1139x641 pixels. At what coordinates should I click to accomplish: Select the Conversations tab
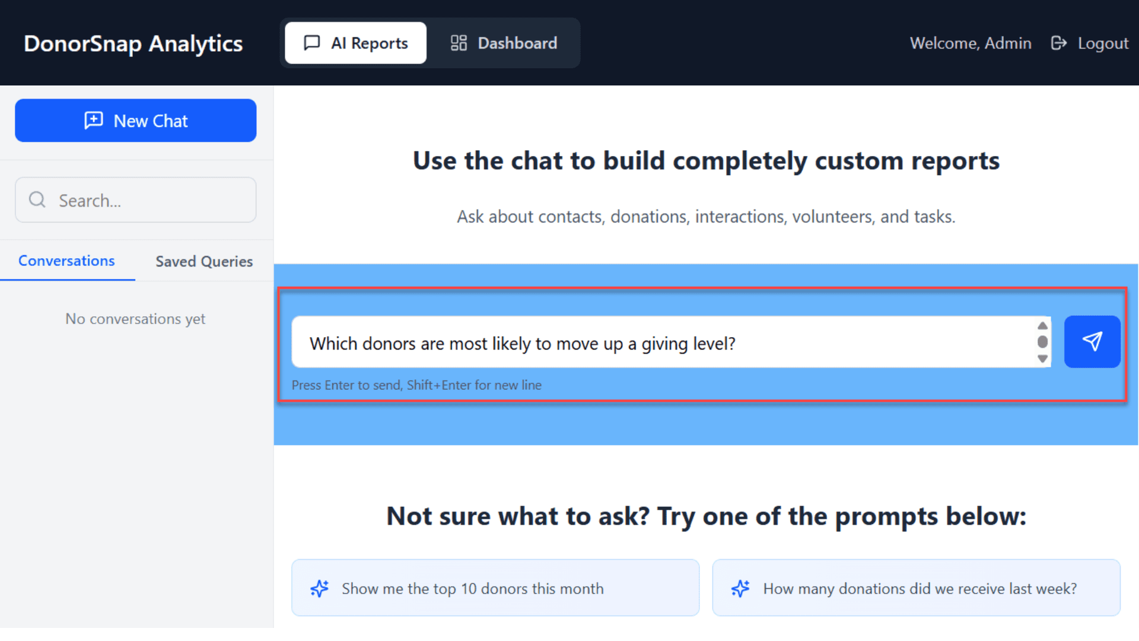pyautogui.click(x=66, y=261)
